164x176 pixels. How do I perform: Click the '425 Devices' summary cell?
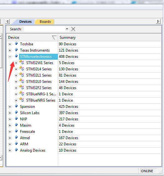coord(68,107)
